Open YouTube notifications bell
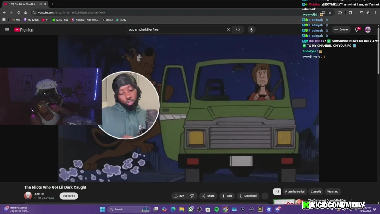 357,29
